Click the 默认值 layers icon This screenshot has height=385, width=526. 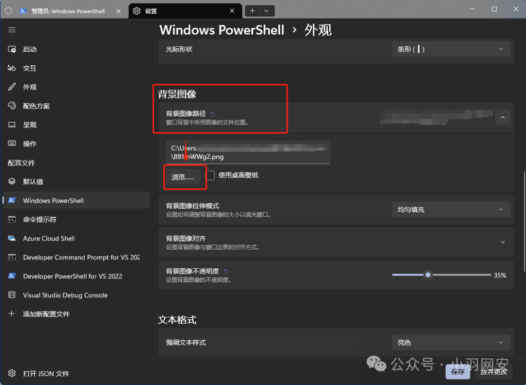coord(12,182)
